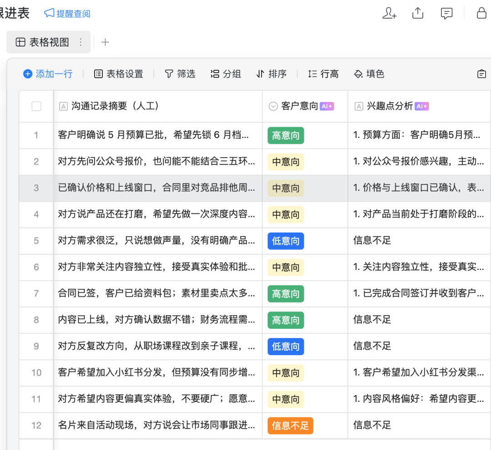
Task: Switch to the 表格视图 tab
Action: (x=49, y=42)
